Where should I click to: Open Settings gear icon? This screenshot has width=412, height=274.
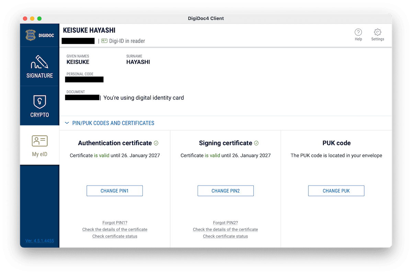pos(377,33)
